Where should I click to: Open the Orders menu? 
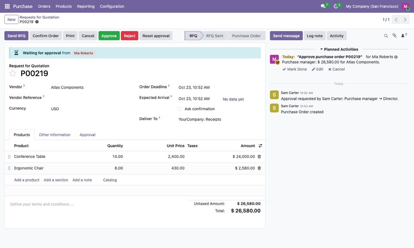pyautogui.click(x=44, y=6)
